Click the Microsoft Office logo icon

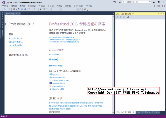pos(51,86)
